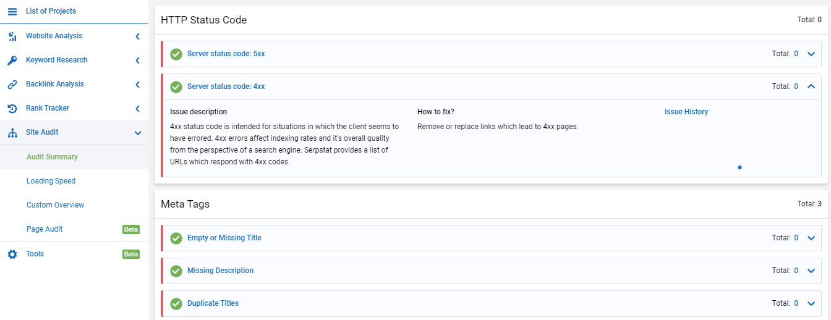Click Server status code: 5xx link
This screenshot has width=831, height=320.
coord(226,54)
